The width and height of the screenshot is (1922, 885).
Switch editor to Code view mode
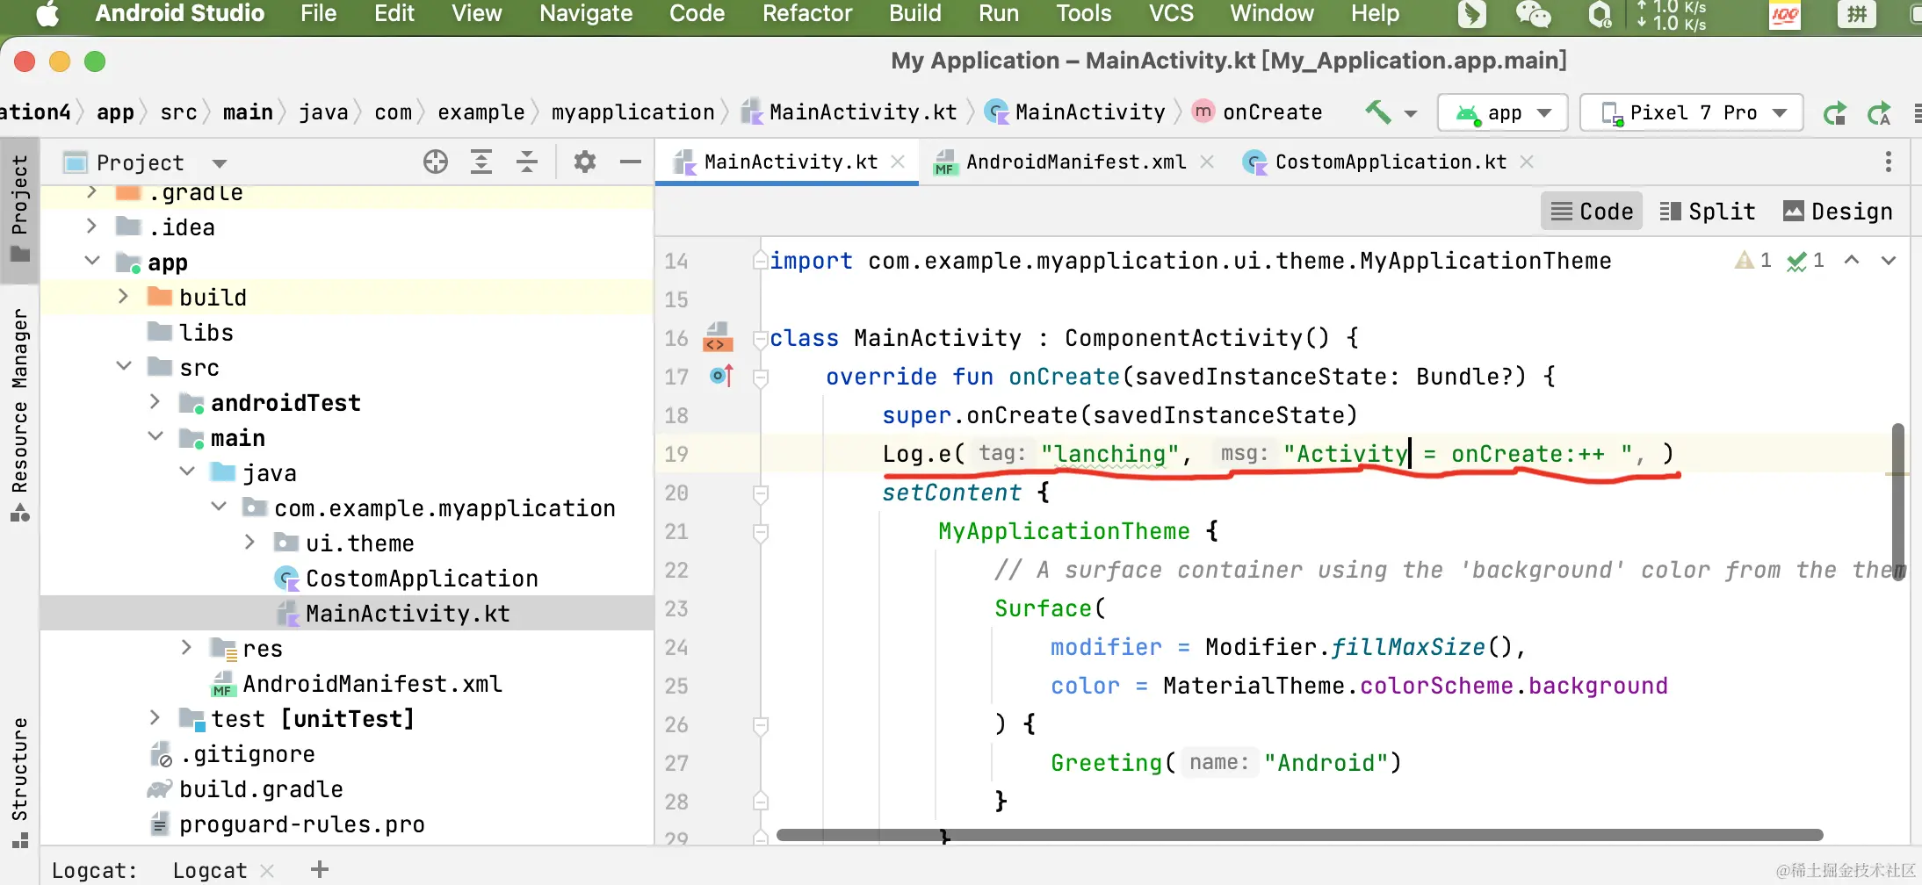click(x=1592, y=212)
